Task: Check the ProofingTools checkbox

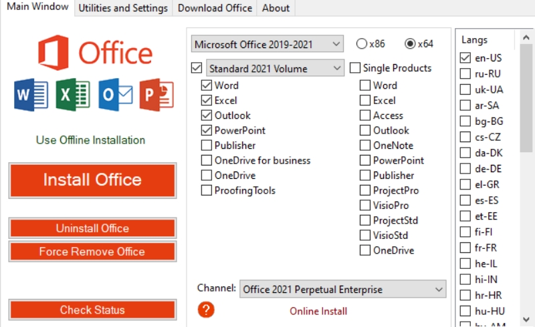Action: [207, 190]
